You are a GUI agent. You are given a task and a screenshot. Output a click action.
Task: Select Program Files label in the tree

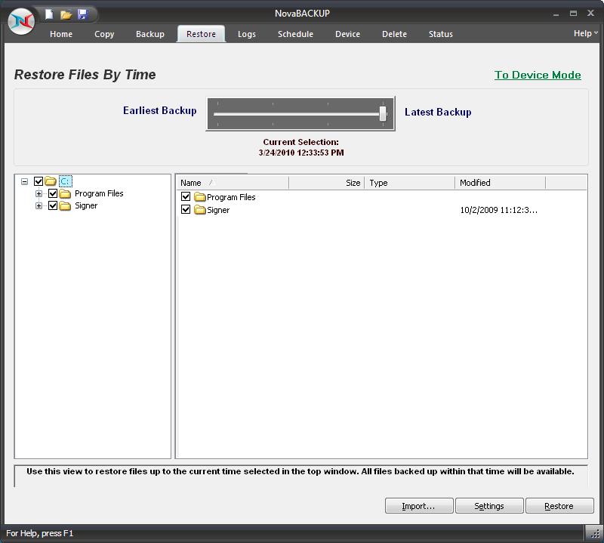pyautogui.click(x=99, y=193)
